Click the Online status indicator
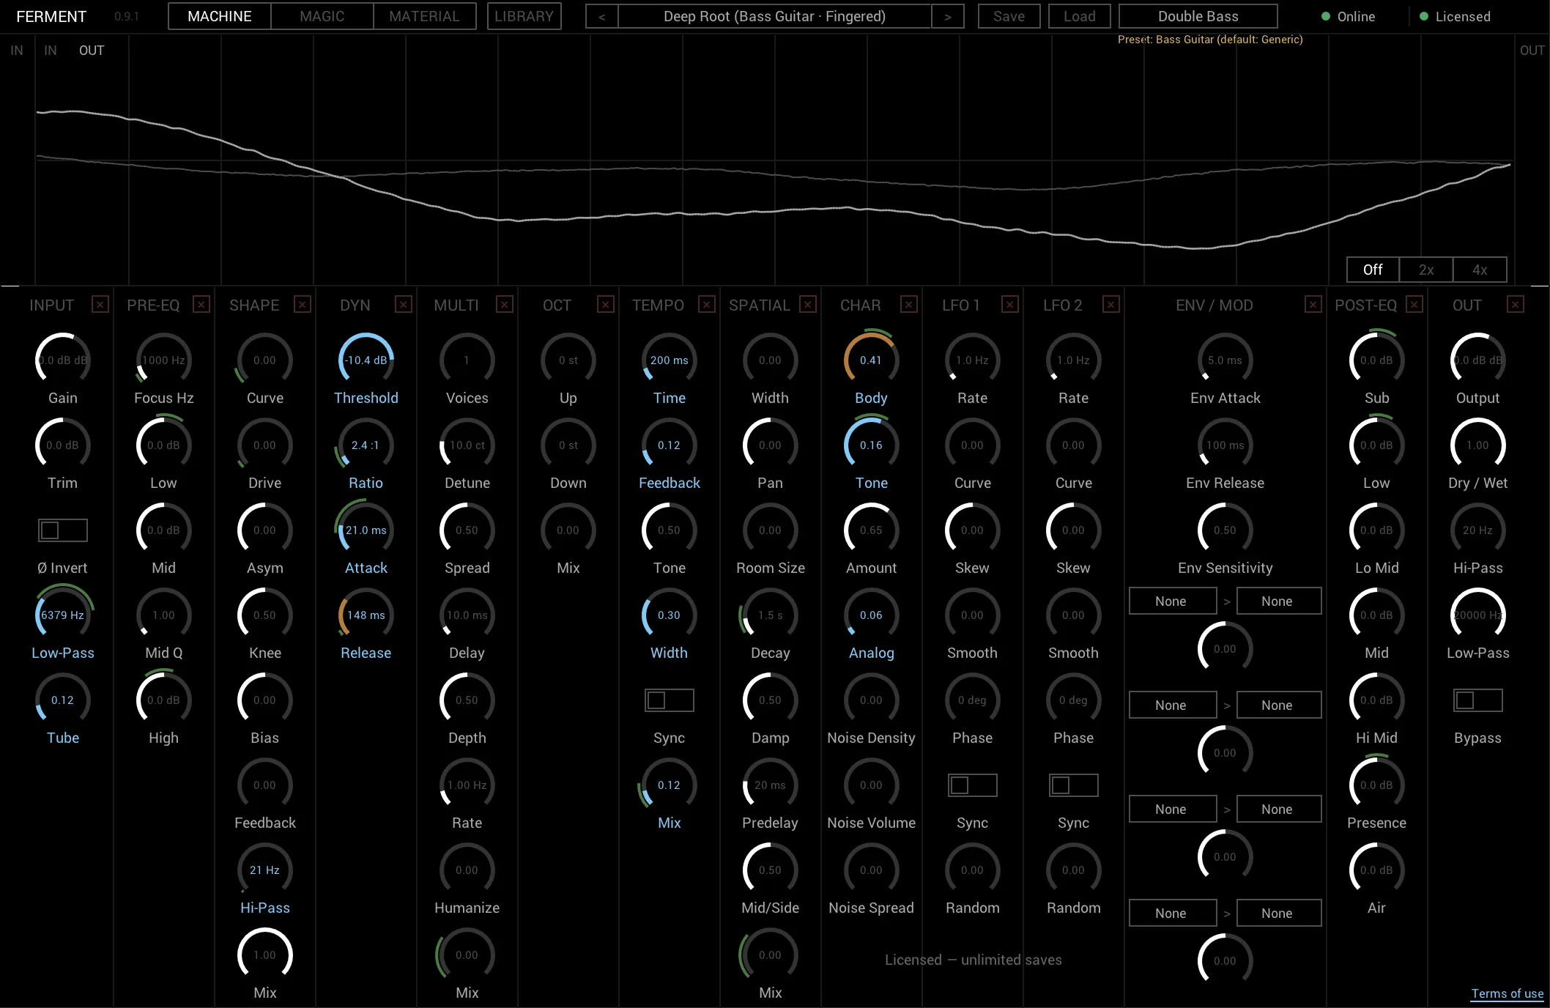Screen dimensions: 1550x1008 1349,16
